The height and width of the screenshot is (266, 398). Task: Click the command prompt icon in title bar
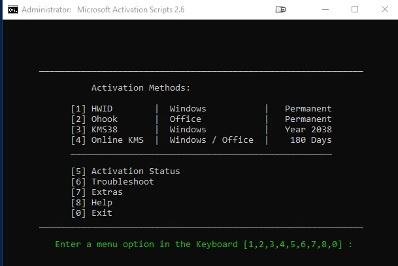[13, 10]
